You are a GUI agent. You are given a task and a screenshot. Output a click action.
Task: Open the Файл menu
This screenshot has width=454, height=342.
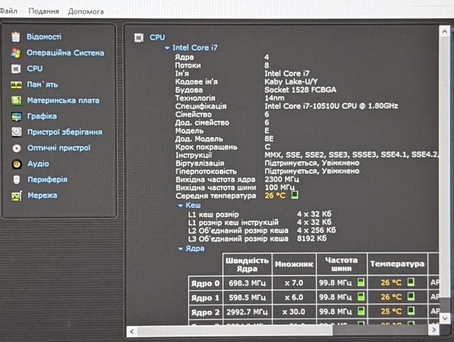pos(9,11)
